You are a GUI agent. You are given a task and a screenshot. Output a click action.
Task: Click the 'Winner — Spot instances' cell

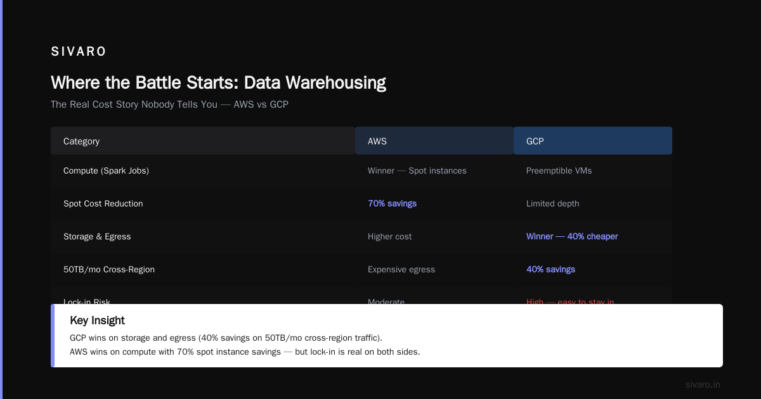click(417, 171)
